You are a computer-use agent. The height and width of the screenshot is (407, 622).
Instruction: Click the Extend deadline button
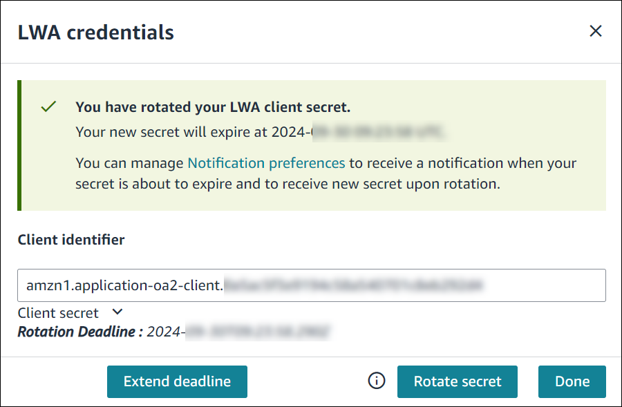click(177, 381)
